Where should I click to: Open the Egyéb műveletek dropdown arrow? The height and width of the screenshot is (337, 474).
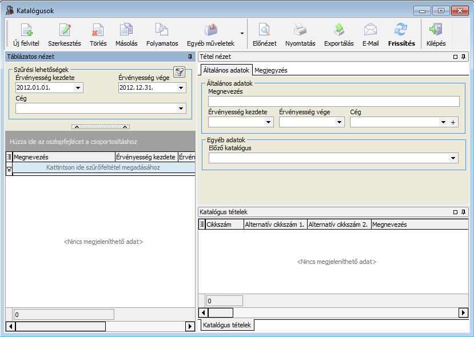tap(242, 33)
